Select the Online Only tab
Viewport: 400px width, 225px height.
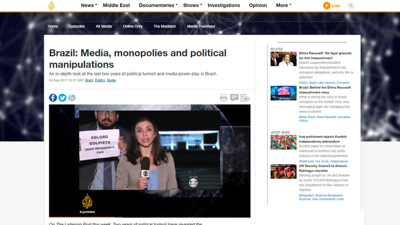coord(132,26)
